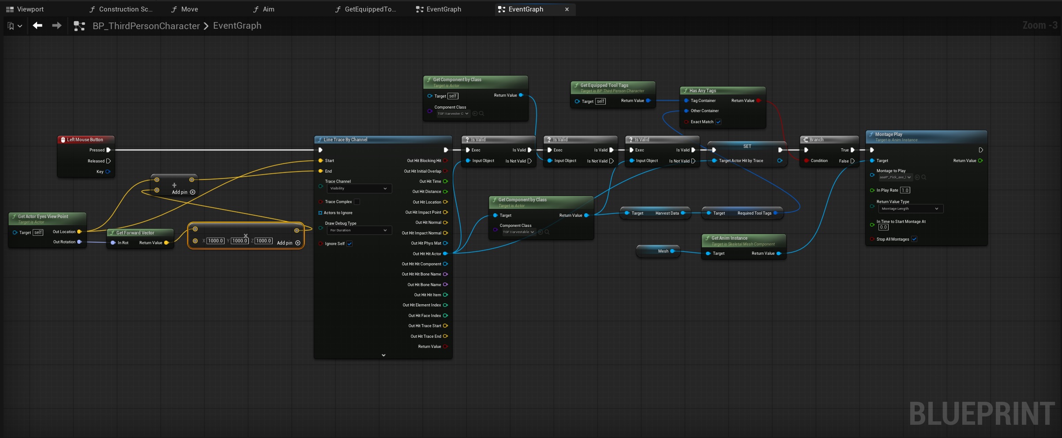The width and height of the screenshot is (1062, 438).
Task: Click the In Time to Start Montage At field
Action: coord(883,227)
